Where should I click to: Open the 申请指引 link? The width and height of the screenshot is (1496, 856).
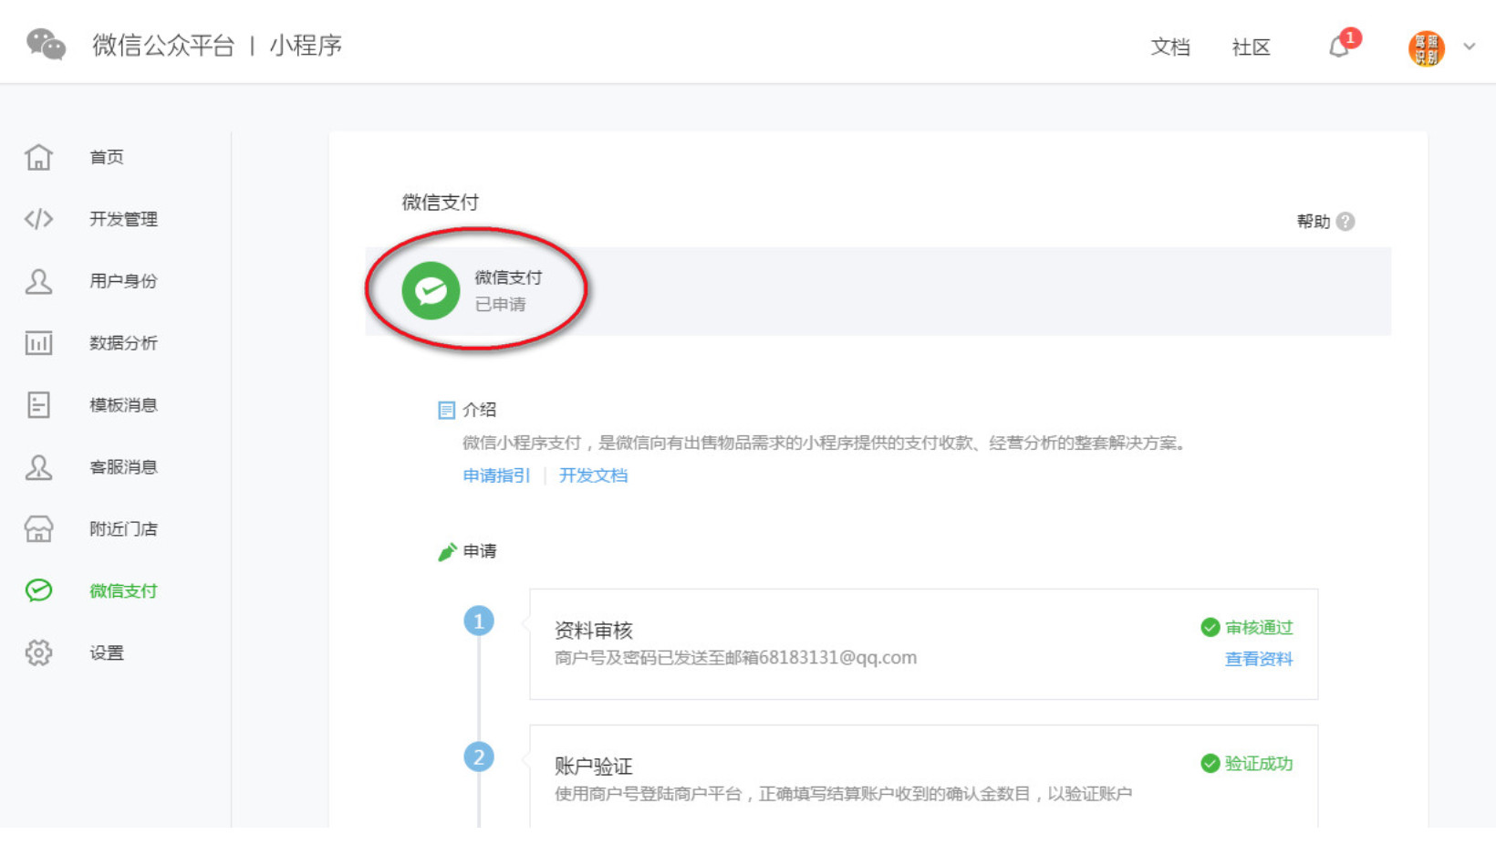pos(496,475)
